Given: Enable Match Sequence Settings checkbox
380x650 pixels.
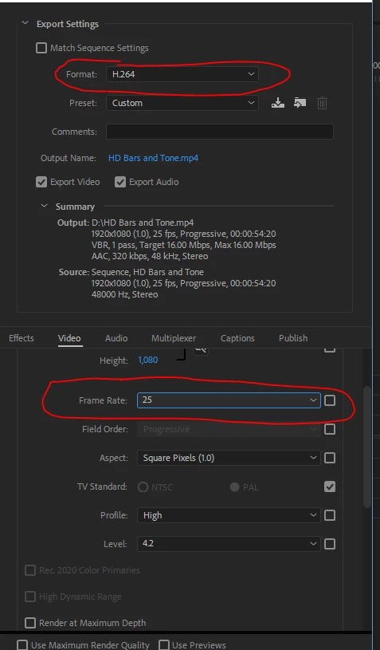Looking at the screenshot, I should point(41,48).
